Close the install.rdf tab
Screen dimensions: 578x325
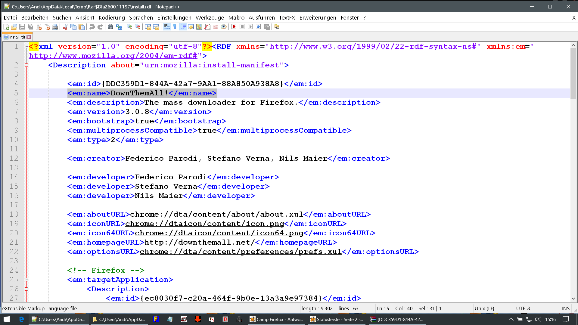tap(29, 37)
